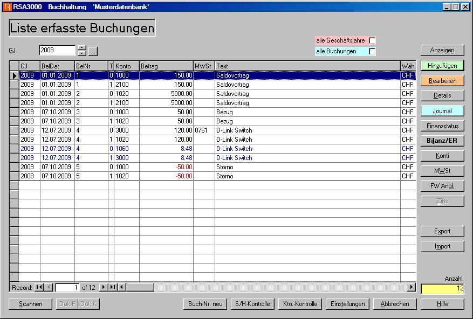This screenshot has width=473, height=319.
Task: Enable the 'alle Geschäftsjahre' checkbox
Action: (x=373, y=40)
